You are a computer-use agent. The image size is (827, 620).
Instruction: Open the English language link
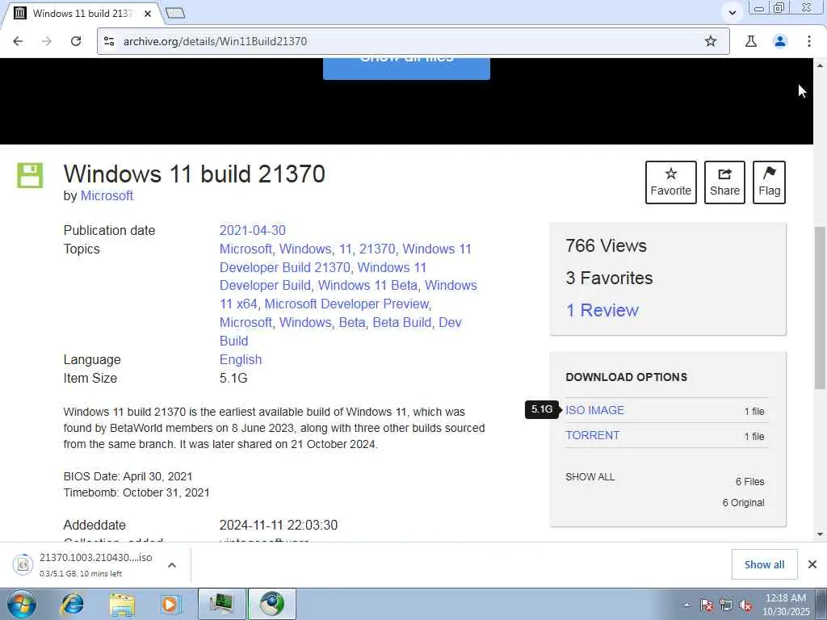pyautogui.click(x=241, y=359)
